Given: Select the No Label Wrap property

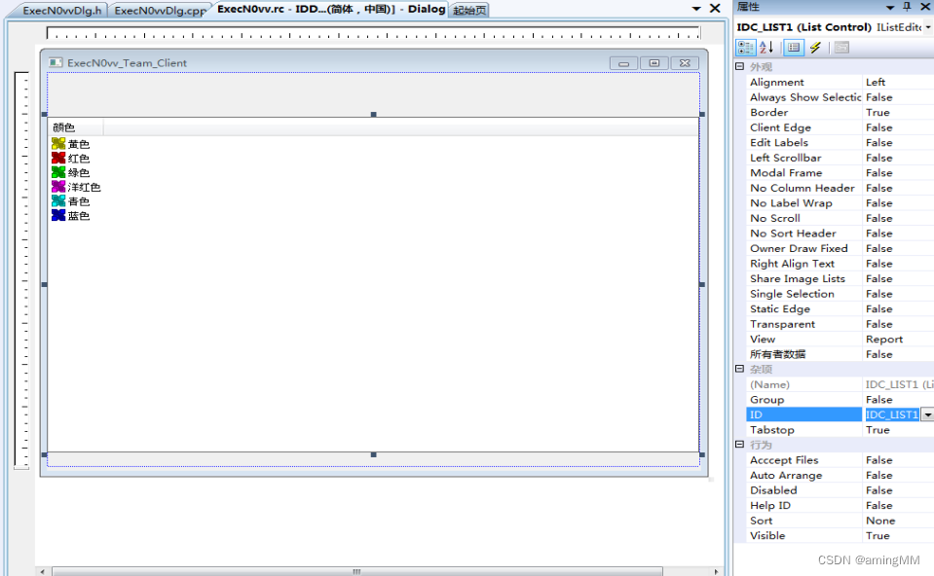Looking at the screenshot, I should tap(840, 203).
